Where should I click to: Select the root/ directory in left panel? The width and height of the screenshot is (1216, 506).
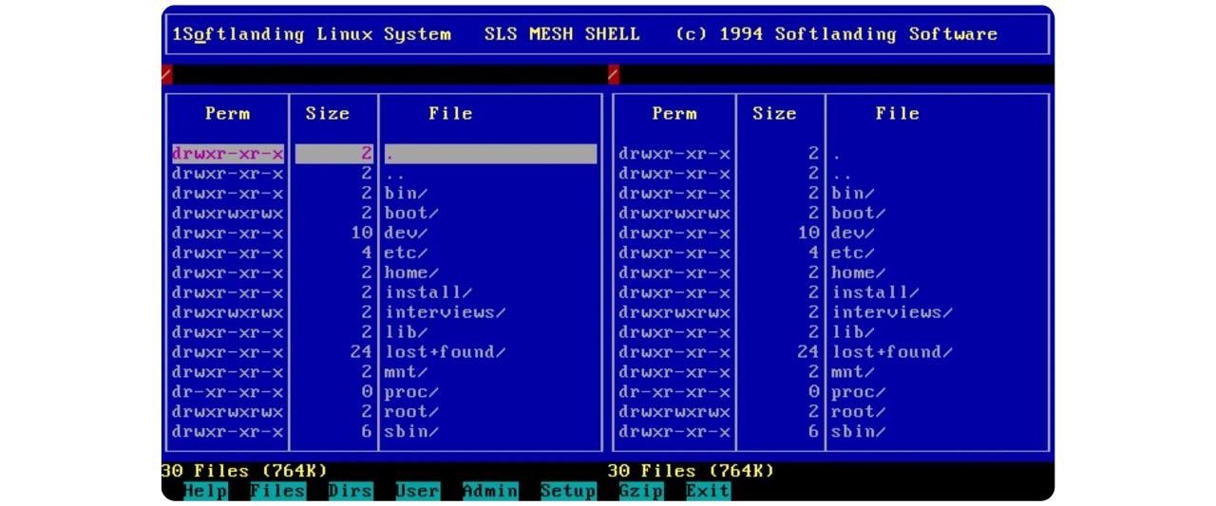click(x=411, y=412)
